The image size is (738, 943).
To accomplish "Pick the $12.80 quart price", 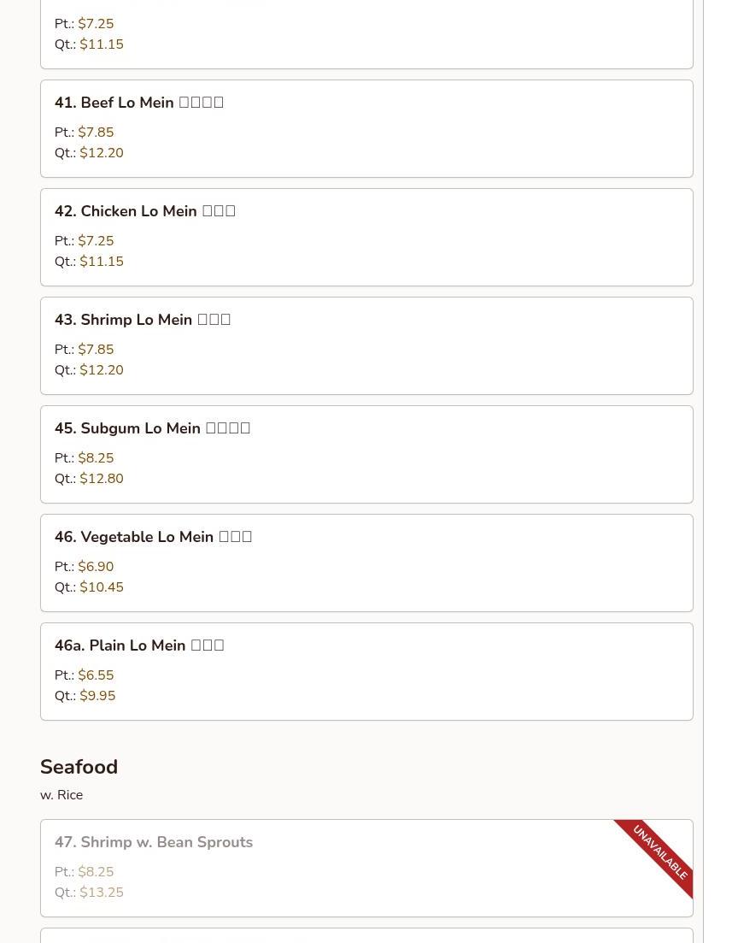I will (102, 479).
